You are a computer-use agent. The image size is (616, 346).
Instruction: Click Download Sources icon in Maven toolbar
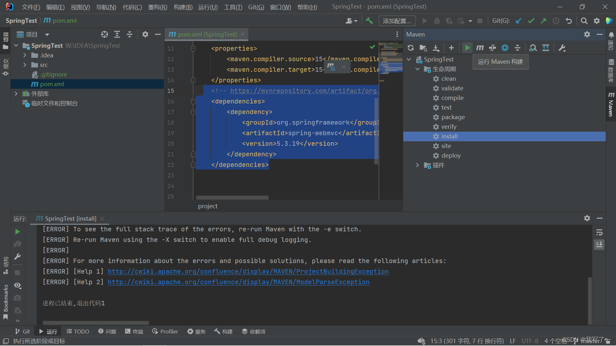point(436,48)
